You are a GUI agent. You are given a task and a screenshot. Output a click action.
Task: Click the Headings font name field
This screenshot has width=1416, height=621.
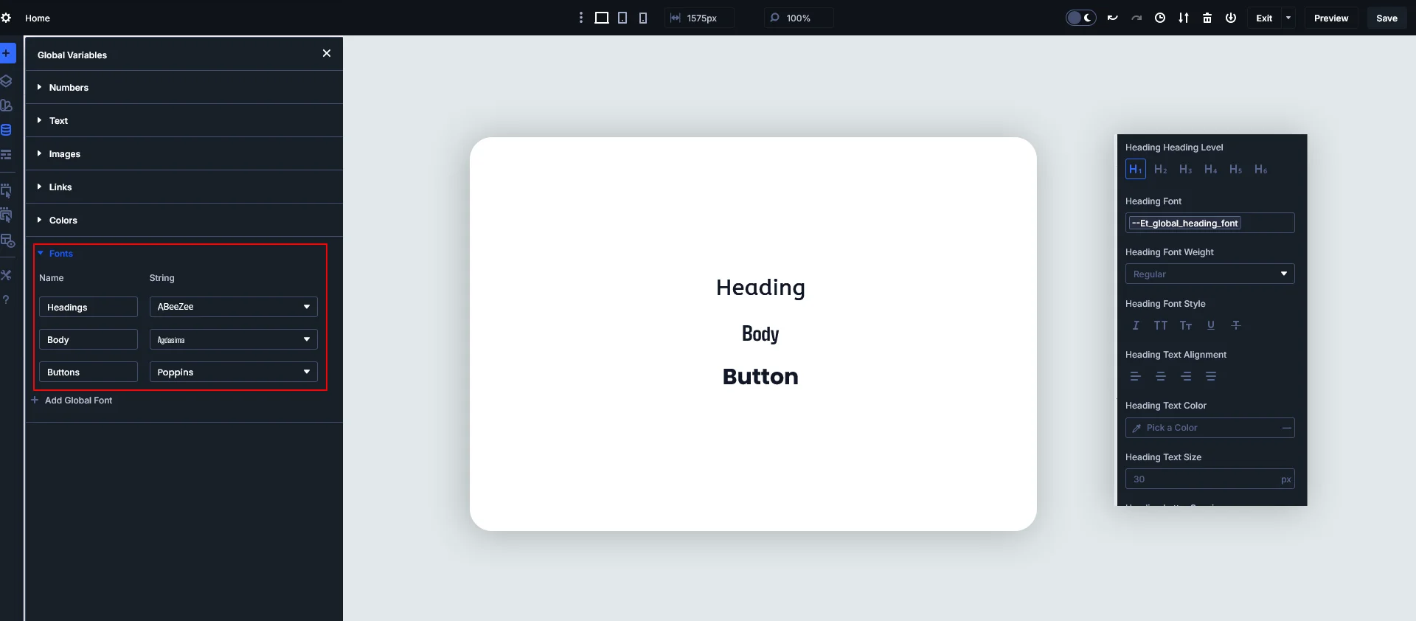click(88, 307)
